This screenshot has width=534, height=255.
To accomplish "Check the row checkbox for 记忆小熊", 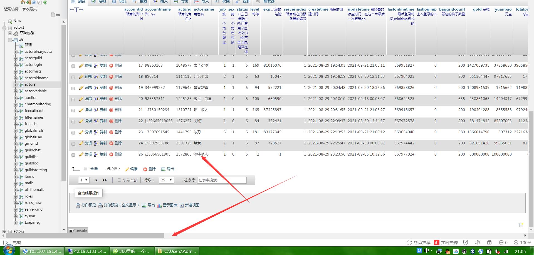I will click(73, 77).
